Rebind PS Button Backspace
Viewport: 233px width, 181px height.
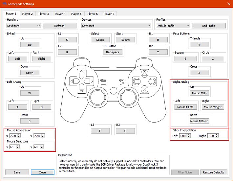113,52
